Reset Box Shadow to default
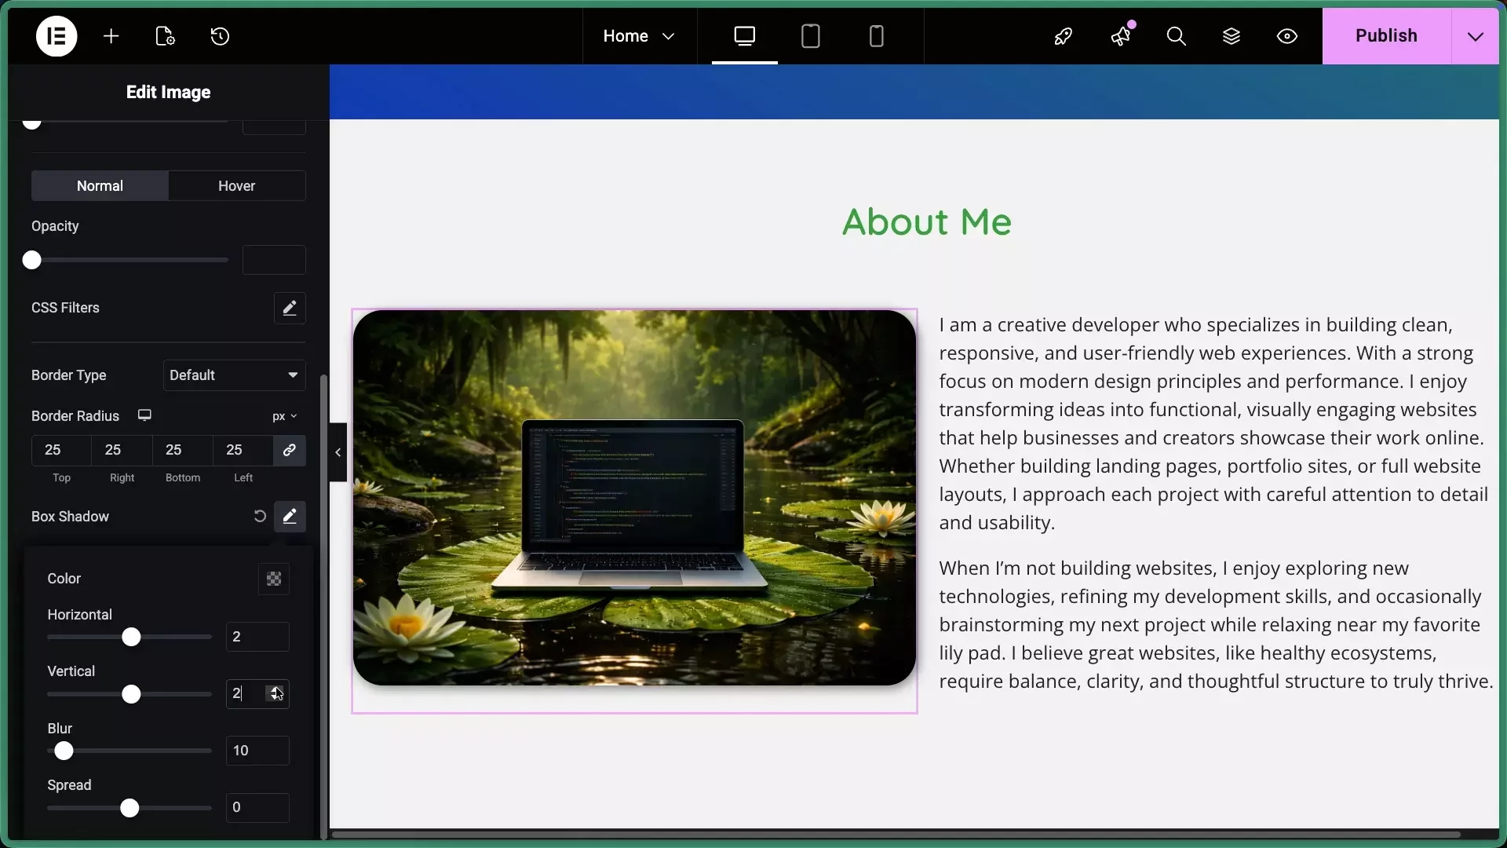Image resolution: width=1507 pixels, height=848 pixels. click(x=260, y=517)
